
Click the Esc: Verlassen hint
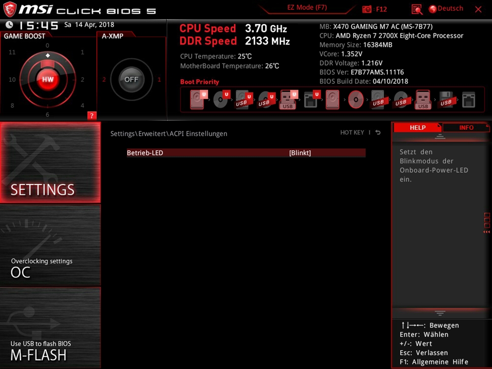[424, 353]
